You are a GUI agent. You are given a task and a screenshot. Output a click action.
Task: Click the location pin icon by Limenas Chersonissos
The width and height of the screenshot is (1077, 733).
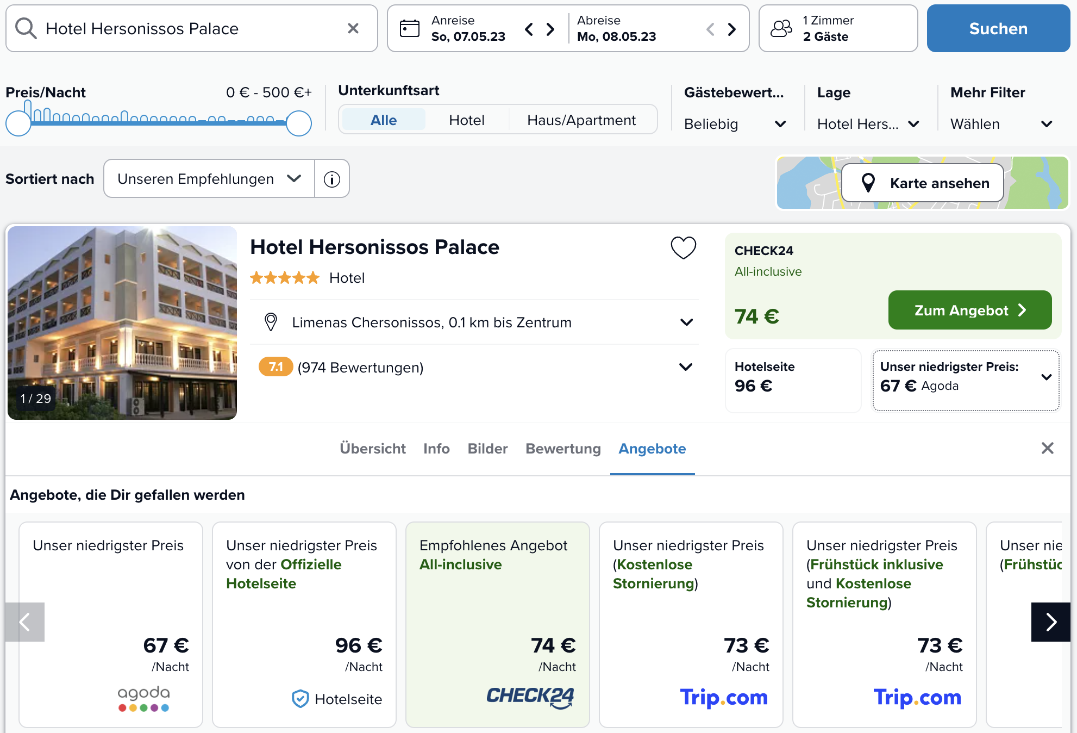(271, 322)
